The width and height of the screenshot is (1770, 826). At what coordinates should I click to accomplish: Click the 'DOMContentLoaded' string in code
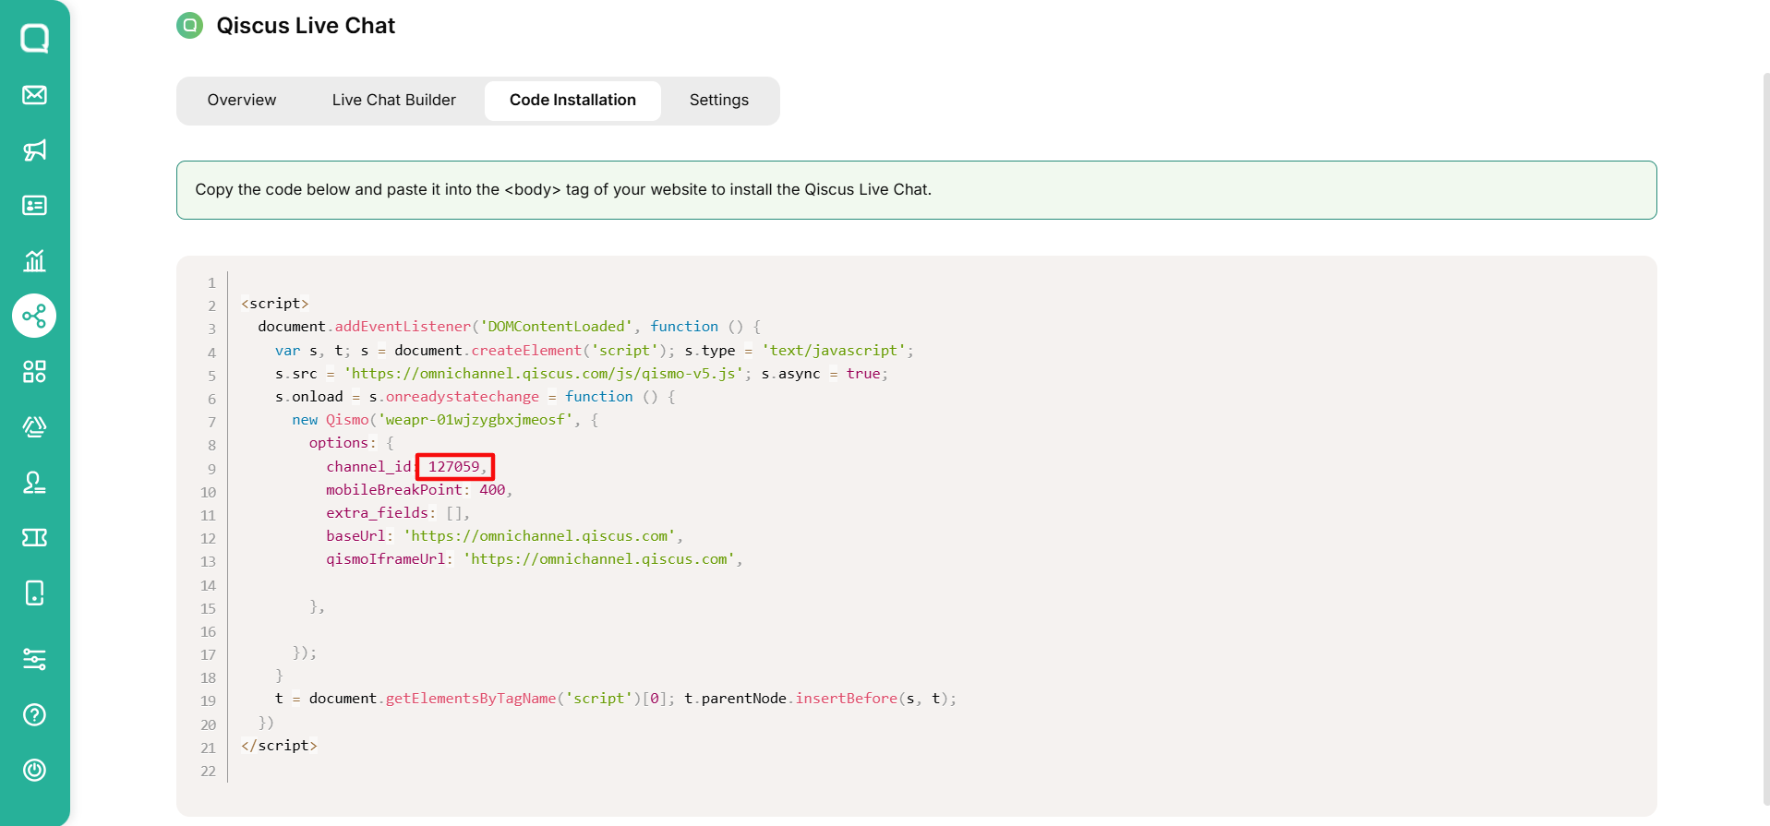(557, 327)
